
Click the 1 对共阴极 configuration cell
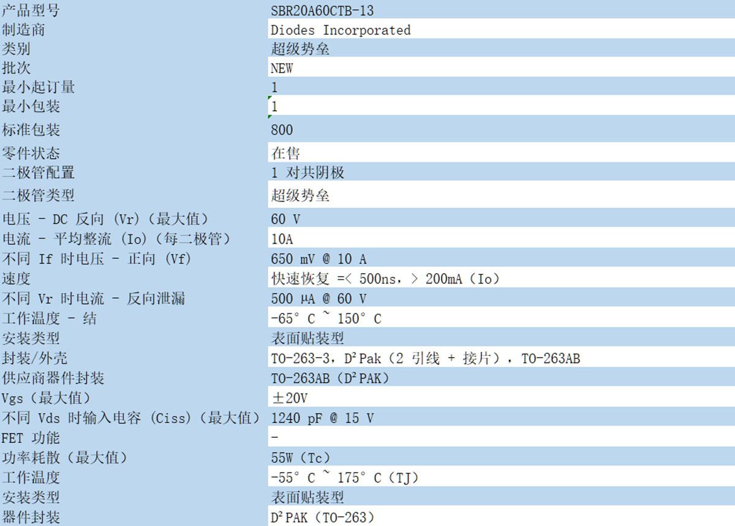pyautogui.click(x=307, y=173)
